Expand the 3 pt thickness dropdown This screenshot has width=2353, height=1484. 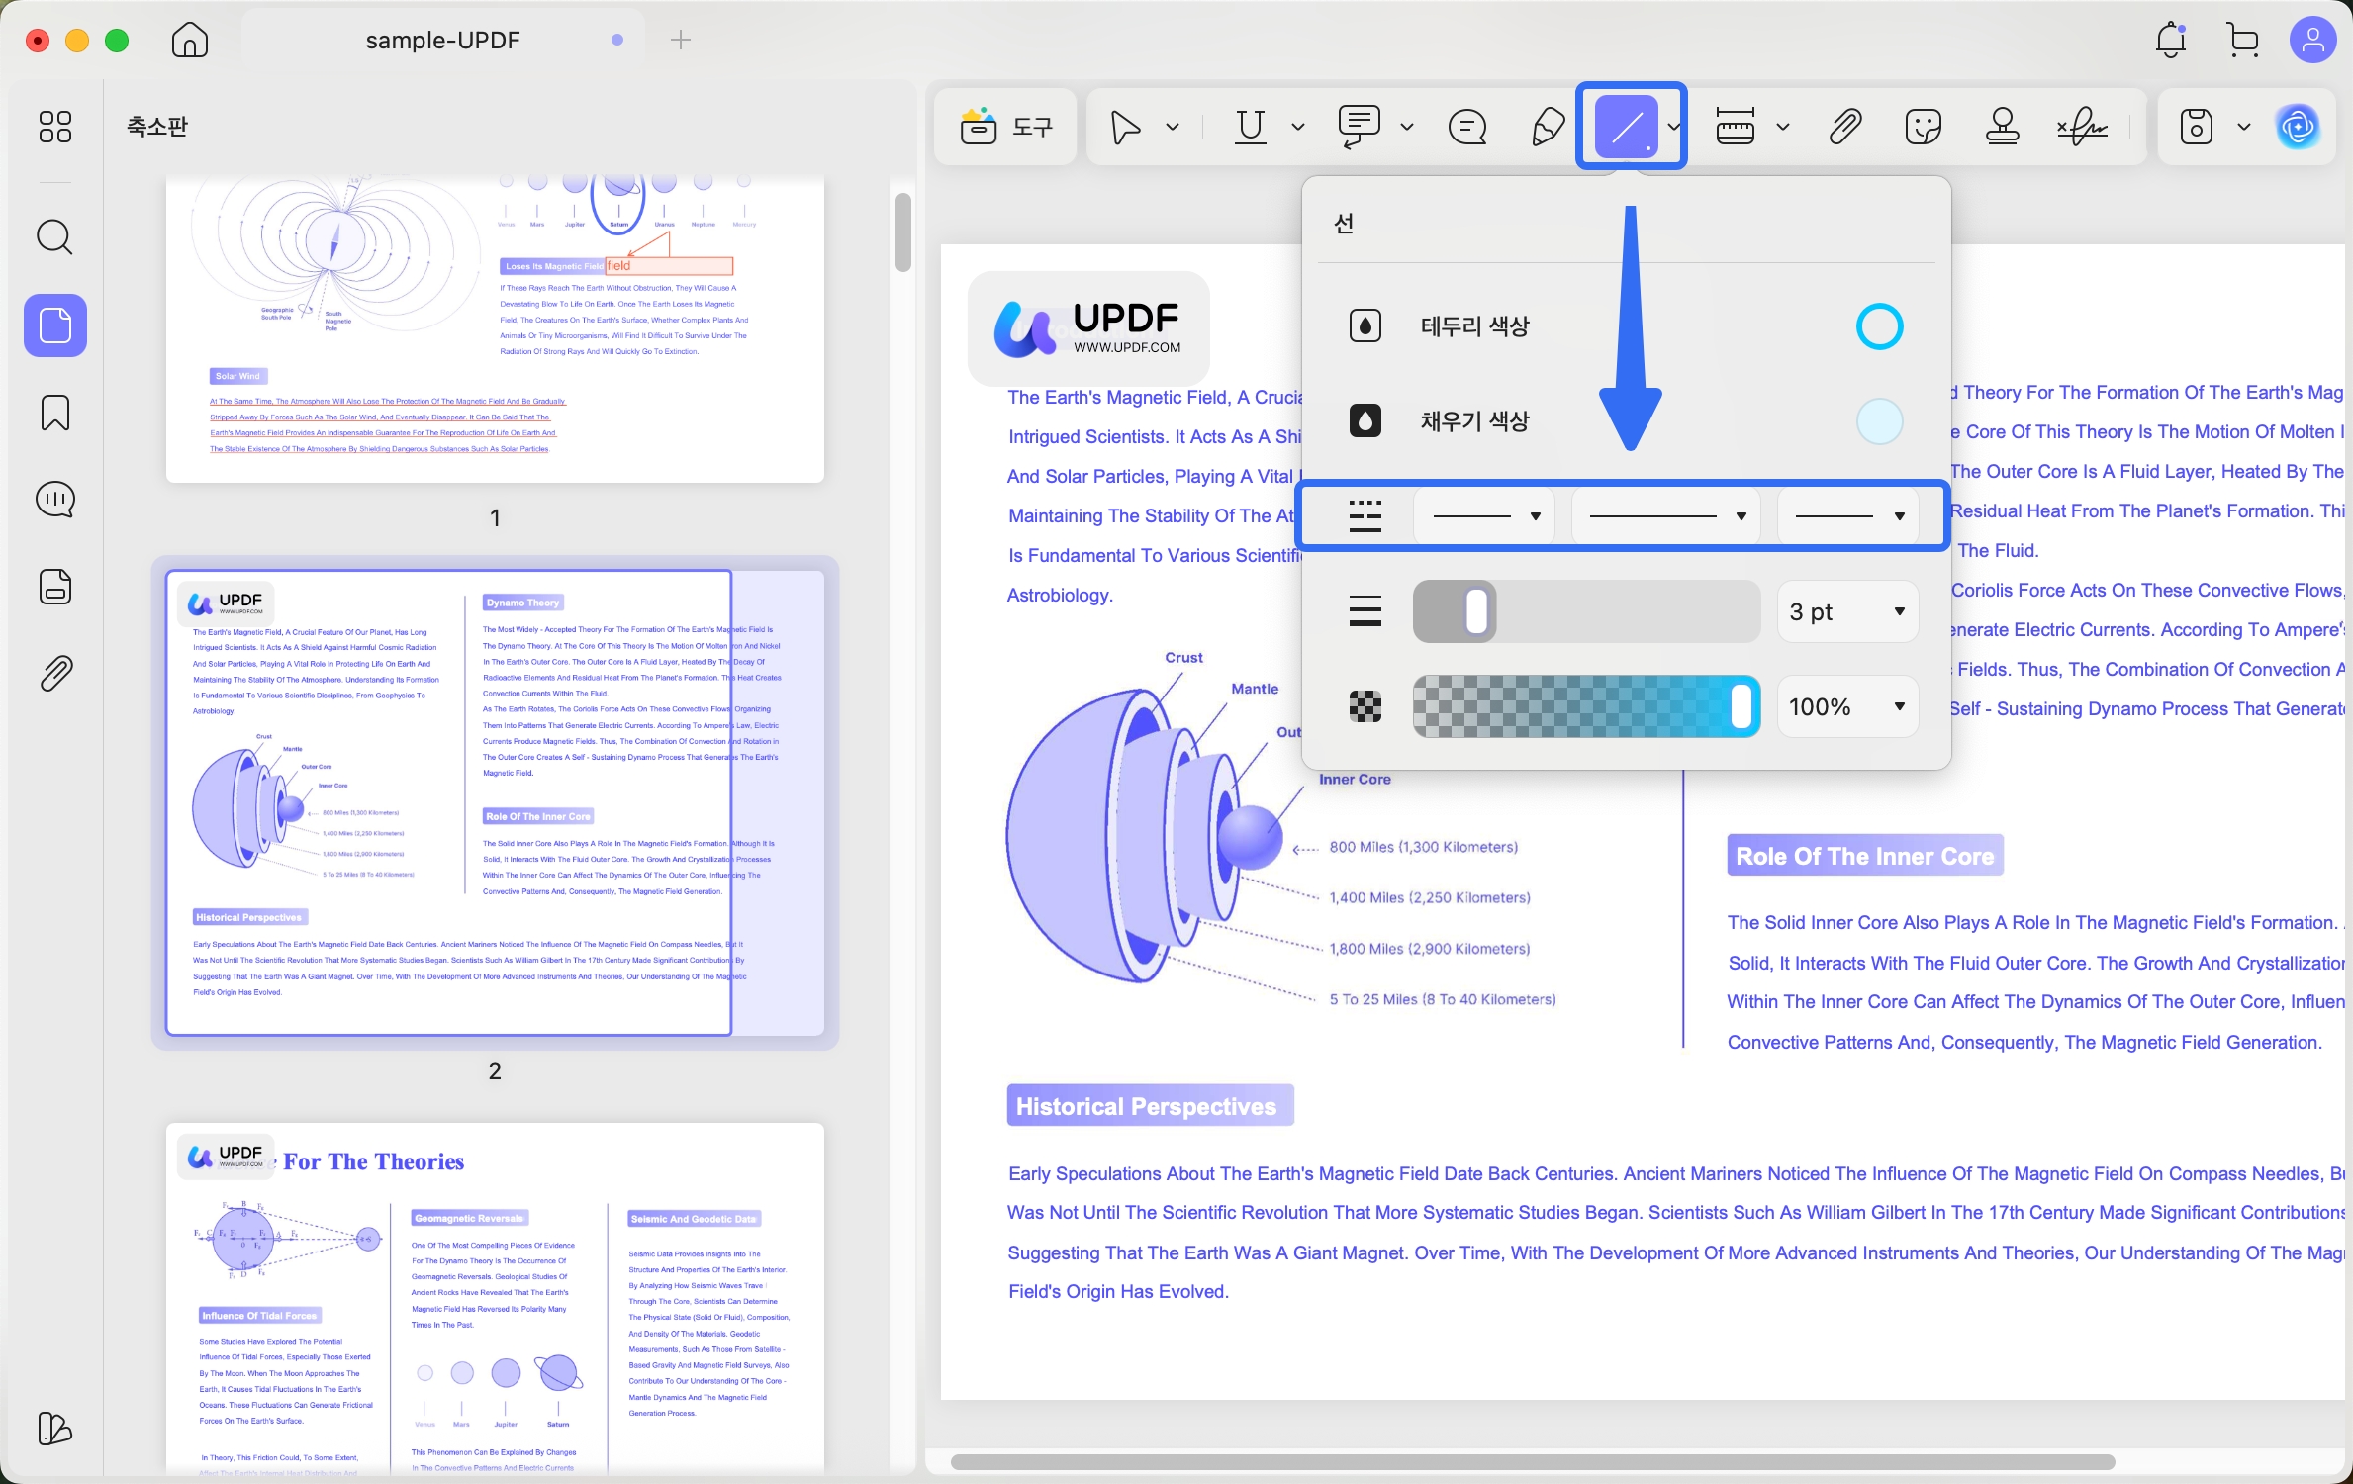pyautogui.click(x=1847, y=612)
